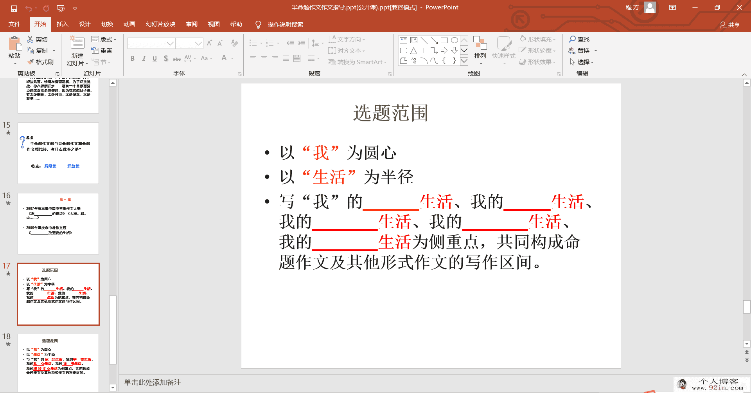Click notes pane 单击此处添加备注
Screen dimensions: 751x393
pos(153,382)
